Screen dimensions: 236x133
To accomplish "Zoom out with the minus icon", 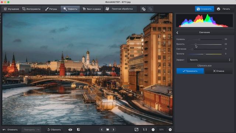I will coord(153,130).
